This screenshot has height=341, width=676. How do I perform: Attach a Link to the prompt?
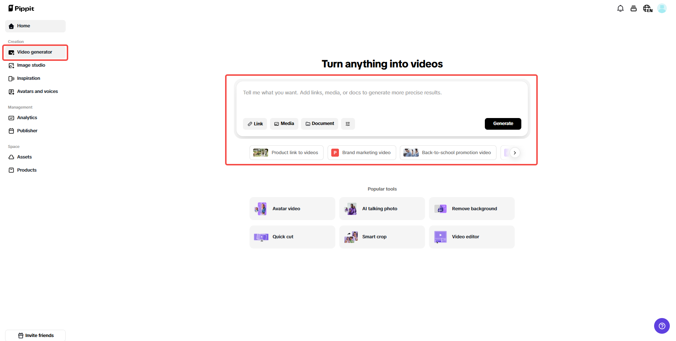tap(255, 124)
